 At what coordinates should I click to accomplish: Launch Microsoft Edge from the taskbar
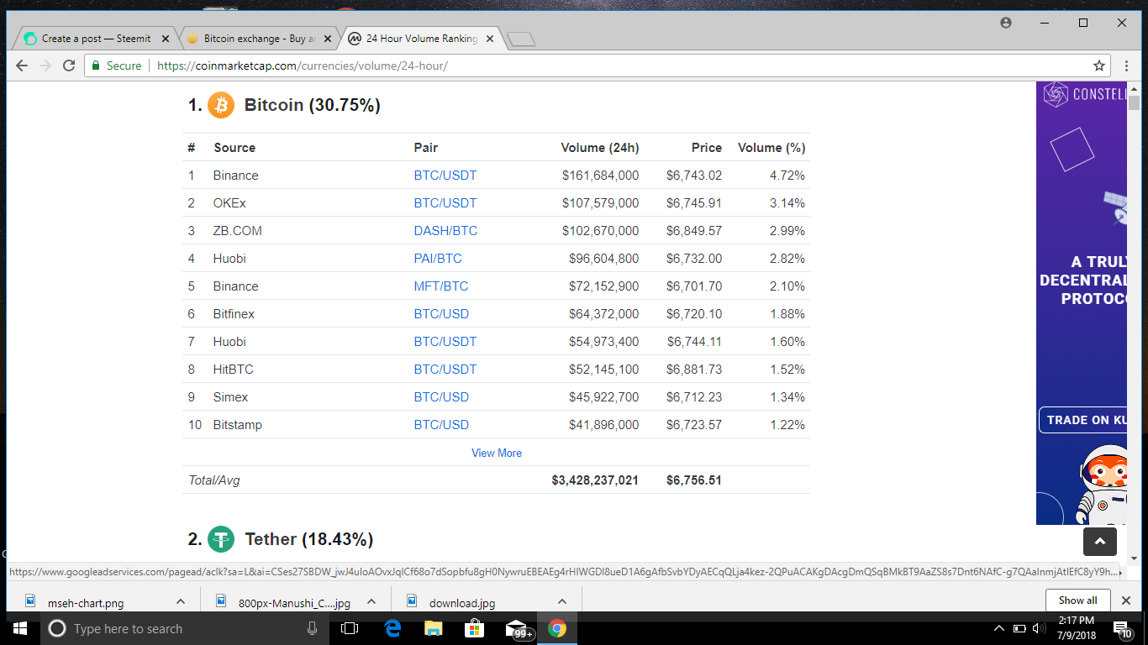point(392,628)
